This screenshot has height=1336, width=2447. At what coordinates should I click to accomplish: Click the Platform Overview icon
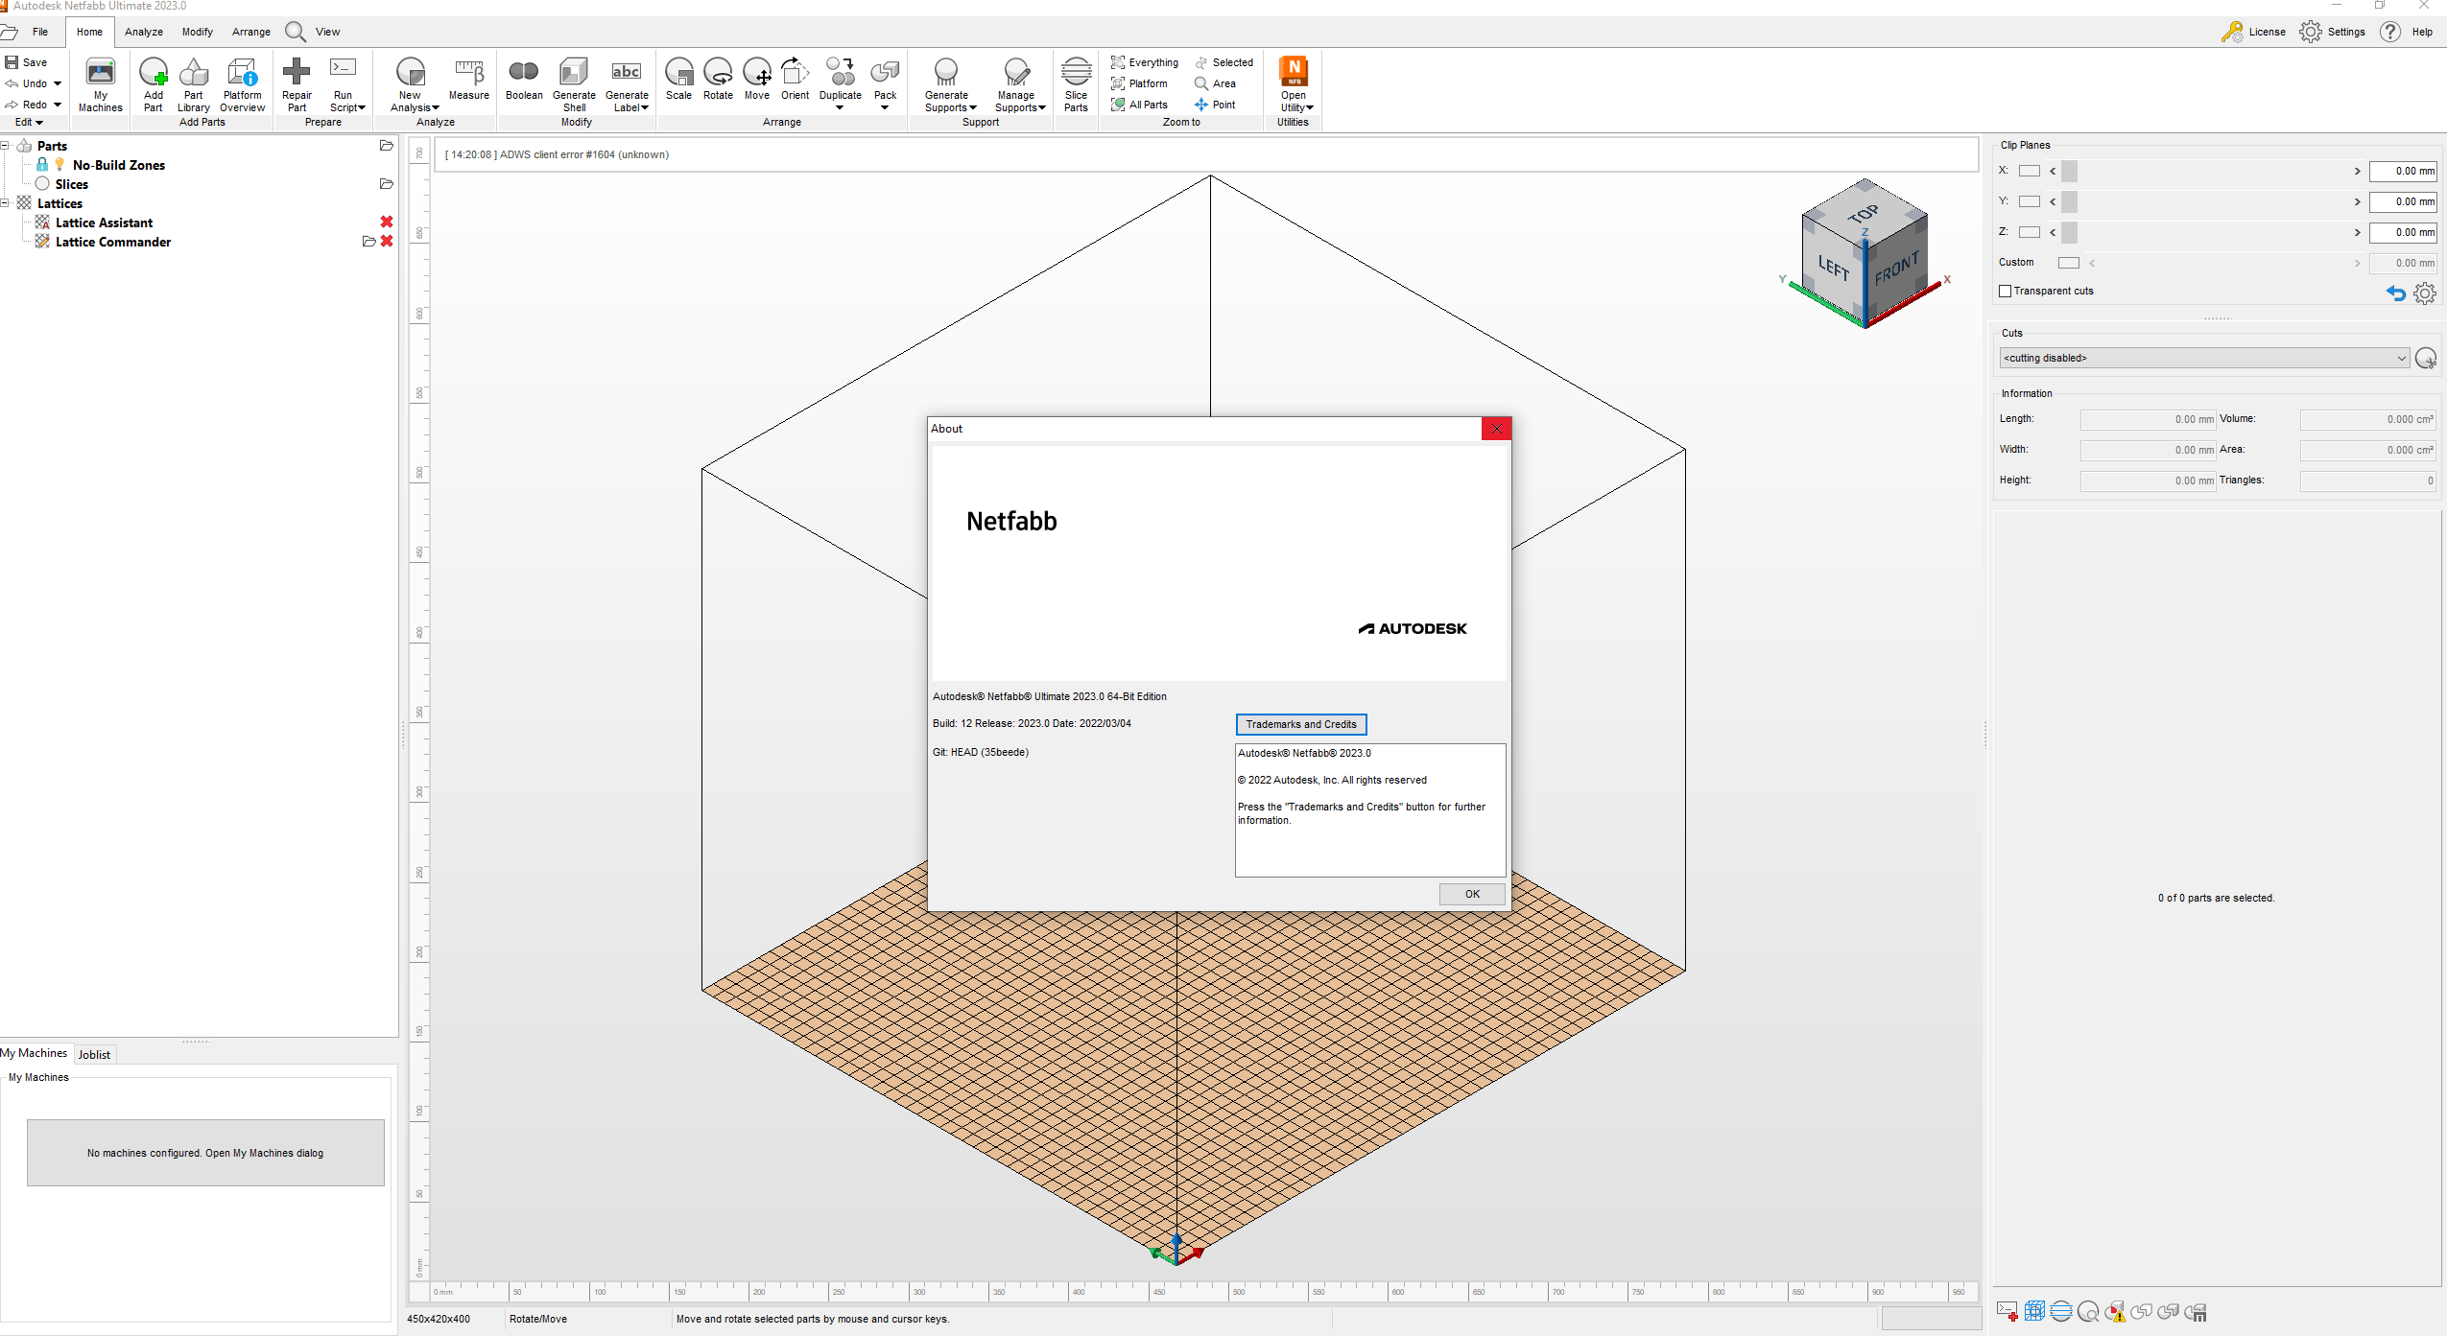pos(242,73)
